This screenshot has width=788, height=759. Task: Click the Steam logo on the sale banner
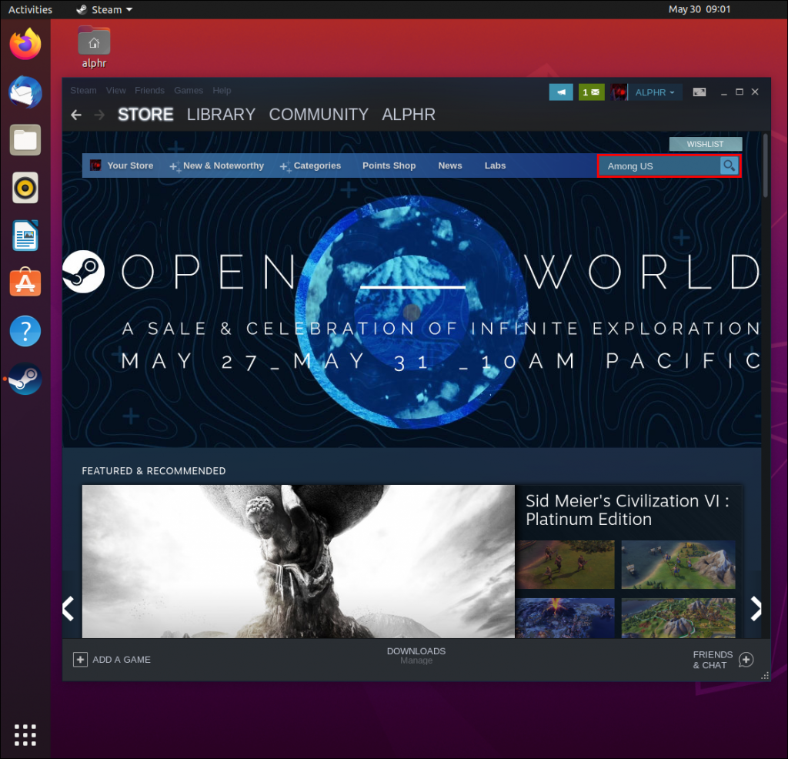click(x=85, y=272)
